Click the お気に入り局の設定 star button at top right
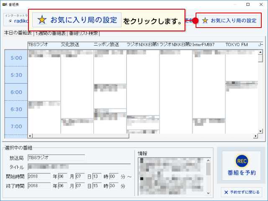The image size is (268, 201). tap(229, 20)
